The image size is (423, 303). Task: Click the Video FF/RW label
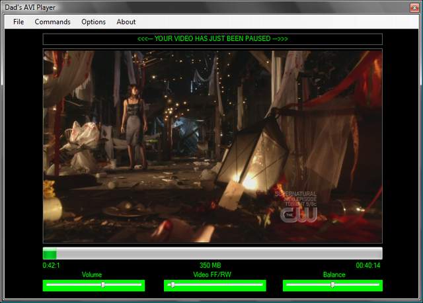pyautogui.click(x=212, y=275)
